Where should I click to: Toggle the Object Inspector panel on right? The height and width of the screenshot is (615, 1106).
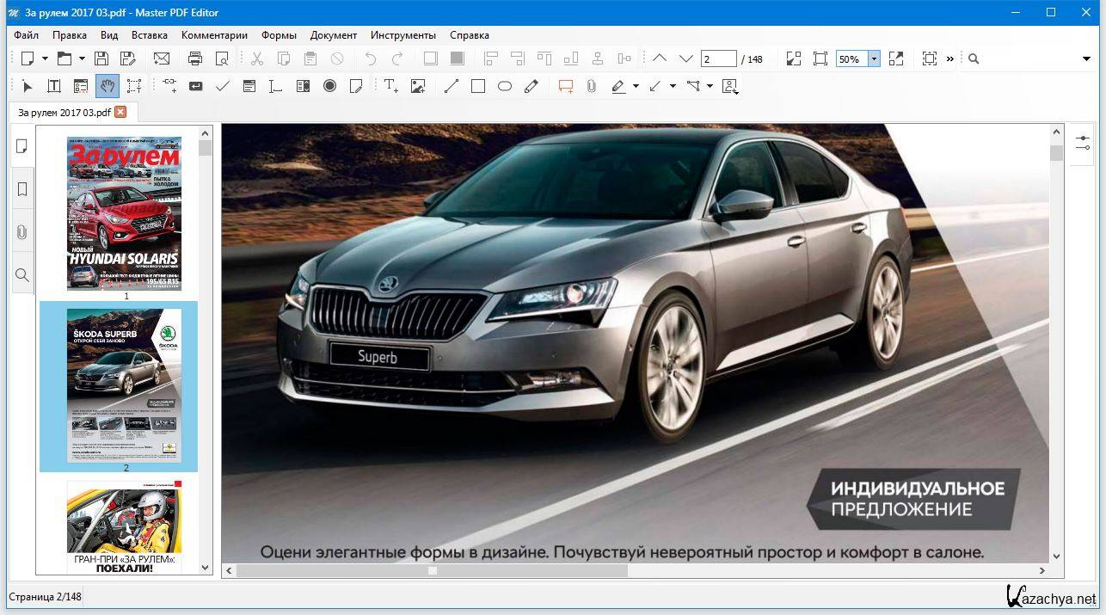[1081, 142]
